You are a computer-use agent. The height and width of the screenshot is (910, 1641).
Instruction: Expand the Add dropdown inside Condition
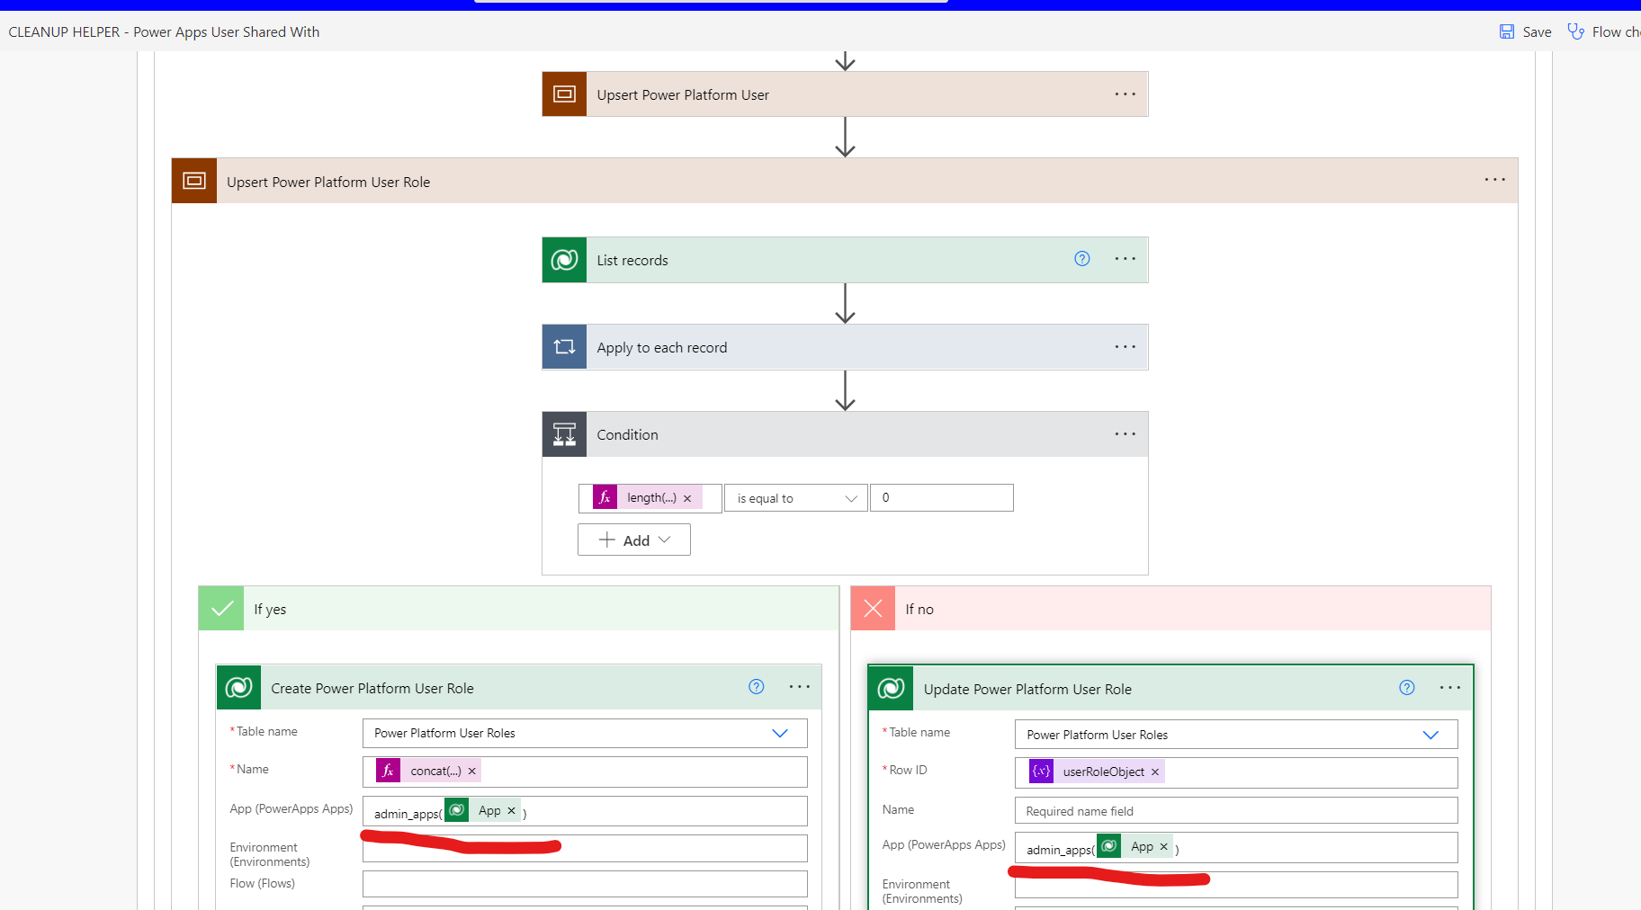coord(664,540)
